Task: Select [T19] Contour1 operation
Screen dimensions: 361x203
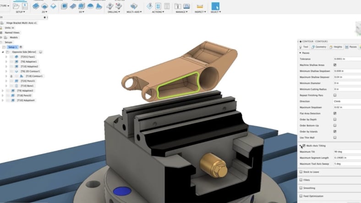Action: pyautogui.click(x=34, y=76)
